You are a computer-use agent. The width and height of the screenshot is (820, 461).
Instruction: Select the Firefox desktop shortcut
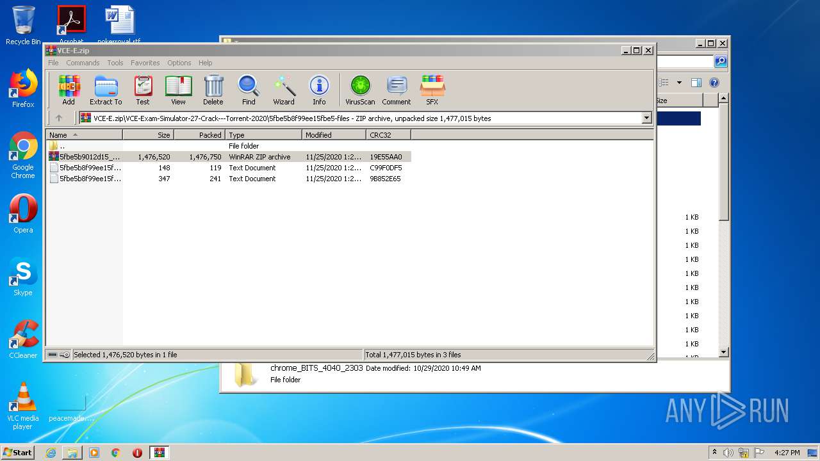point(23,88)
